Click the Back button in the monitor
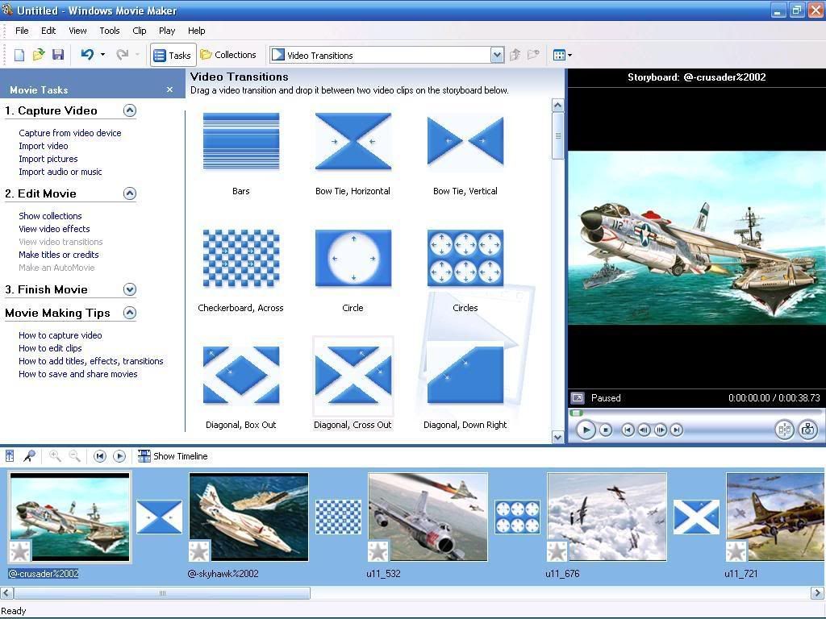 click(x=628, y=430)
